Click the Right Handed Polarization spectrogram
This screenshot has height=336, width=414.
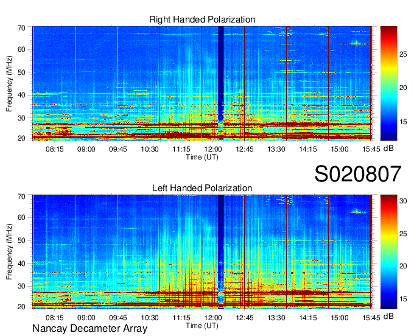[202, 83]
